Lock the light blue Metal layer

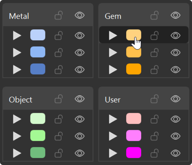click(x=59, y=36)
